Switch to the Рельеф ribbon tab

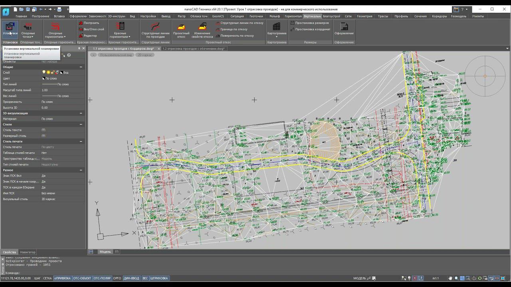click(274, 16)
